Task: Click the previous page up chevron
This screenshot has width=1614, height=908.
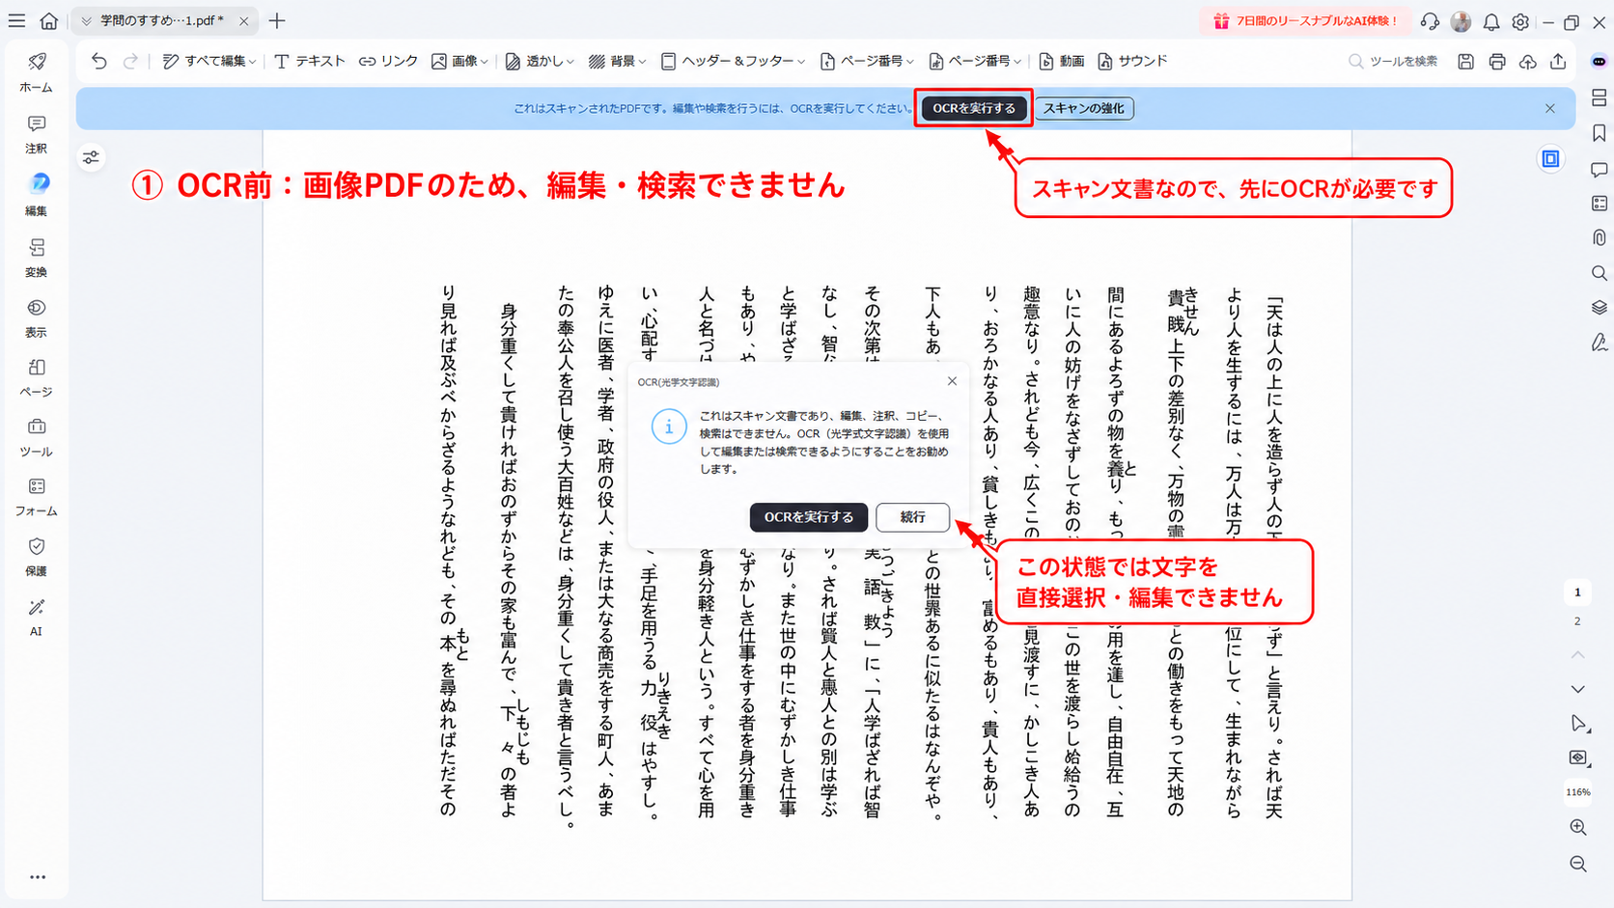Action: (1577, 654)
